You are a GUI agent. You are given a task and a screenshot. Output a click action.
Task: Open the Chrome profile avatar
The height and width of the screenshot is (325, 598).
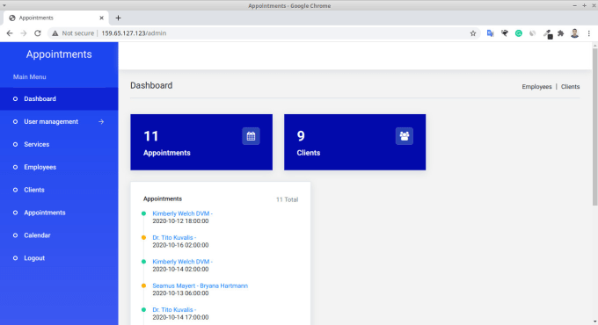(x=575, y=33)
